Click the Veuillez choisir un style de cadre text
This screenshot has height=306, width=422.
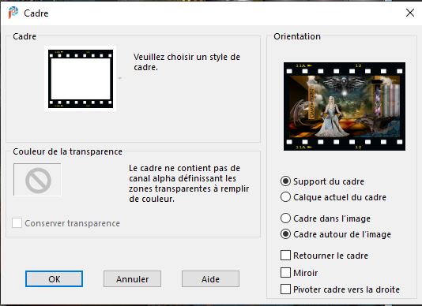pos(187,62)
